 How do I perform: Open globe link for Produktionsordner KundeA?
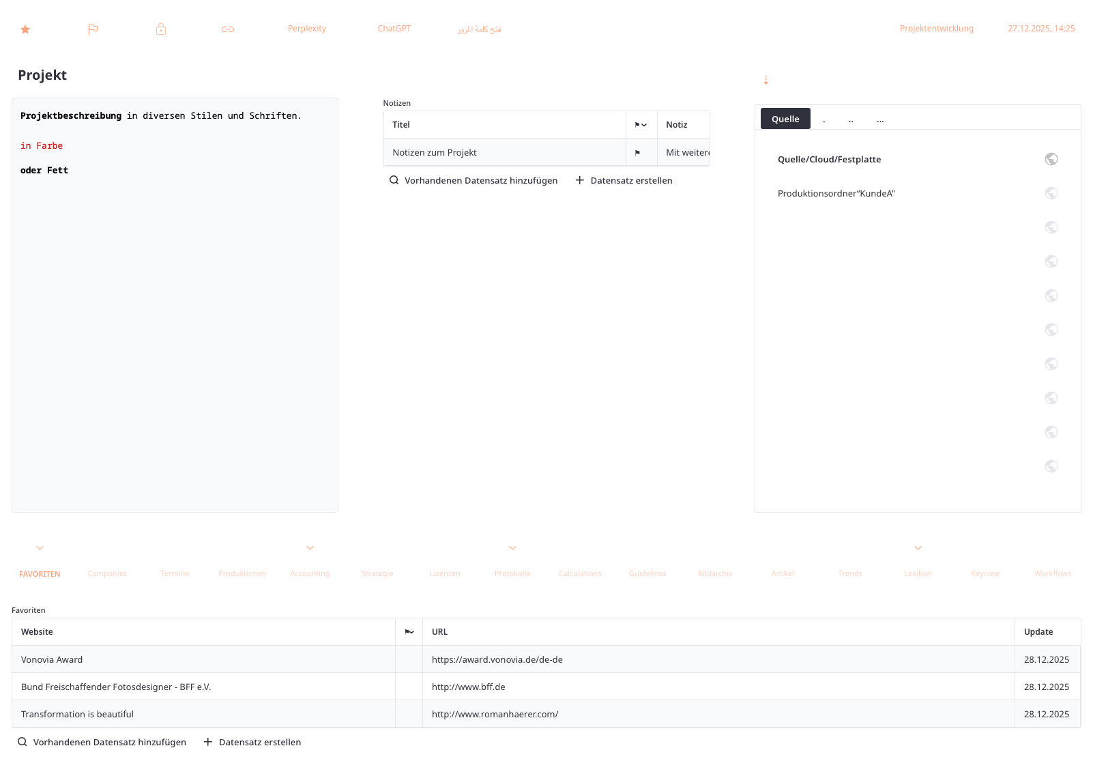click(x=1051, y=193)
